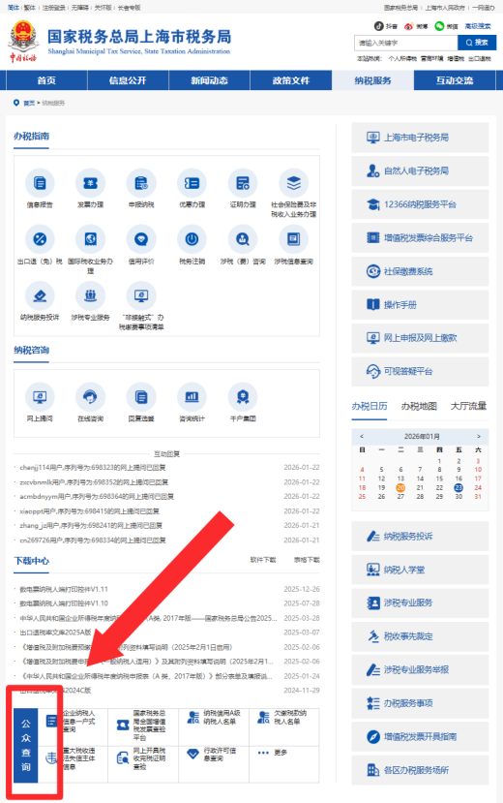Open the 在线咨询 icon

[x=91, y=397]
